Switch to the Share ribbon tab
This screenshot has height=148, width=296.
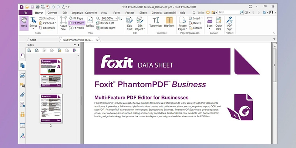tap(143, 13)
